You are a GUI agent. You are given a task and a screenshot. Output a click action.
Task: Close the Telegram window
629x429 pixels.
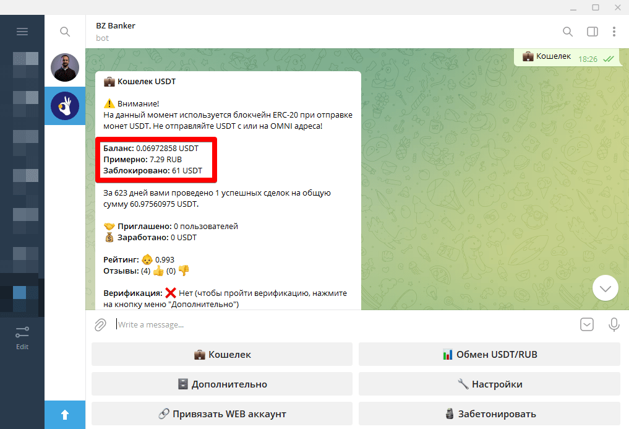coord(618,7)
